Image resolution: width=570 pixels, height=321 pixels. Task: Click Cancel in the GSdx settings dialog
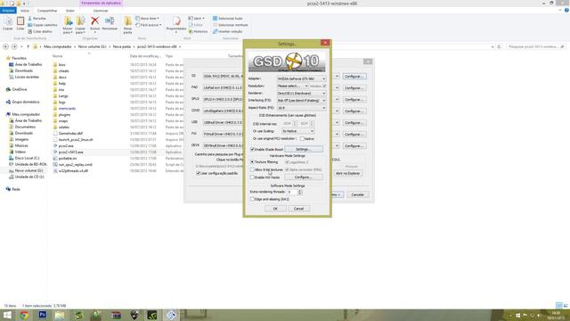[x=298, y=209]
